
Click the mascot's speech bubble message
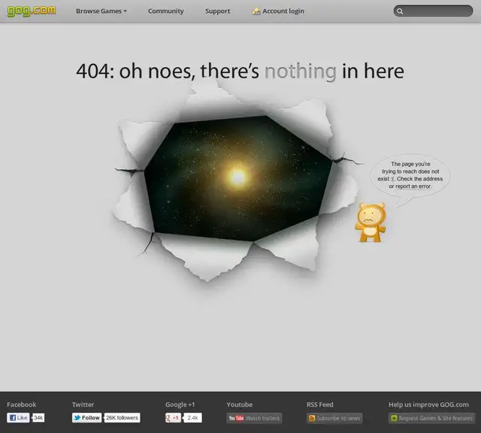click(410, 175)
